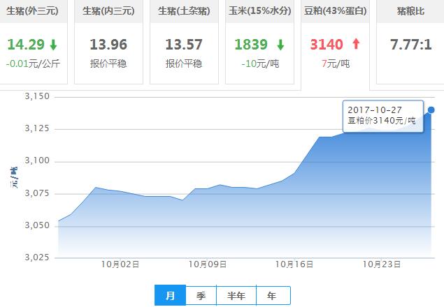Image resolution: width=444 pixels, height=307 pixels.
Task: Open the 生猪(土杂猪) price card
Action: [x=184, y=42]
